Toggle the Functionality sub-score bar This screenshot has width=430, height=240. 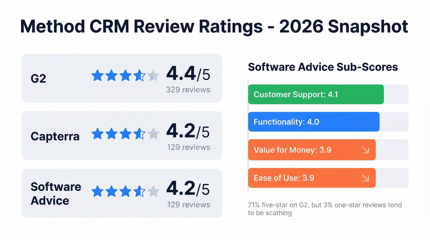[314, 122]
